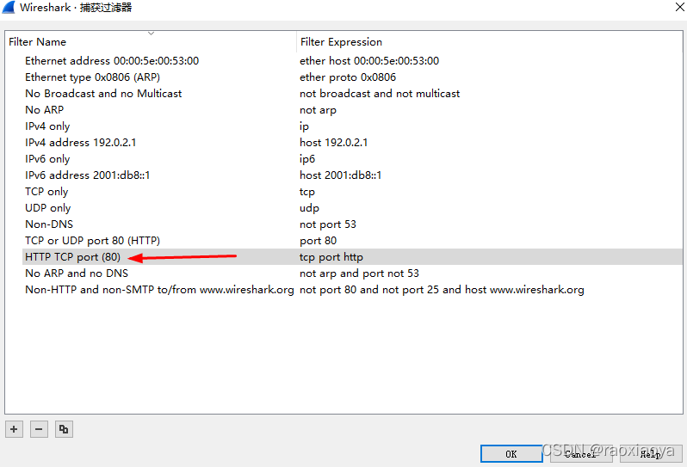Copy the selected filter entry
This screenshot has height=467, width=687.
point(64,429)
